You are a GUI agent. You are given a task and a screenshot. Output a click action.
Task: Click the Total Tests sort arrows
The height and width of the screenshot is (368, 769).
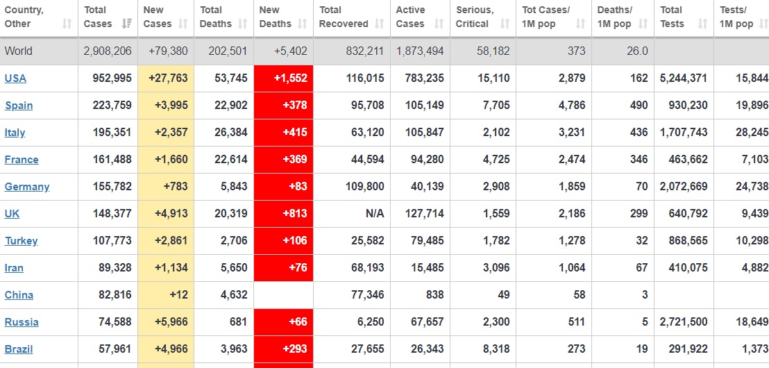point(703,24)
